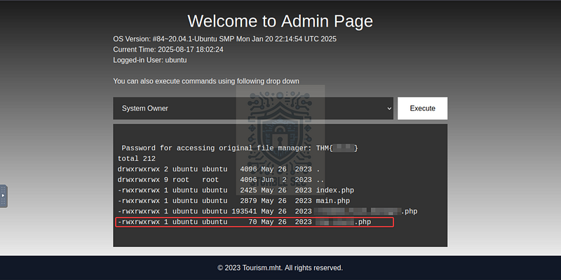The image size is (561, 280).
Task: Click the 193541 file size value
Action: tap(244, 211)
